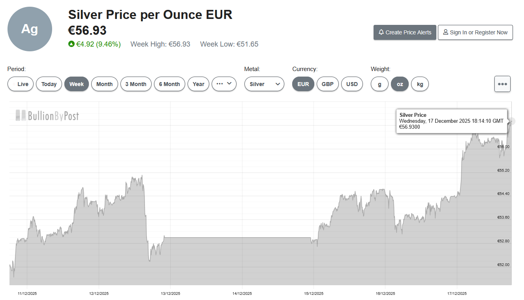This screenshot has width=524, height=300.
Task: Expand the more periods dropdown
Action: (224, 84)
